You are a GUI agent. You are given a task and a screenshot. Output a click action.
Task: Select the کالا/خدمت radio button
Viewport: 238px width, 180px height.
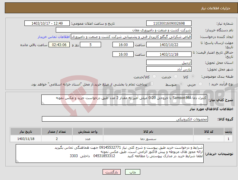[x=154, y=76]
